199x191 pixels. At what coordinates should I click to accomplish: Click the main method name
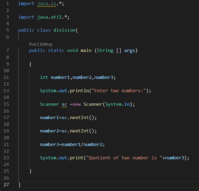(86, 50)
